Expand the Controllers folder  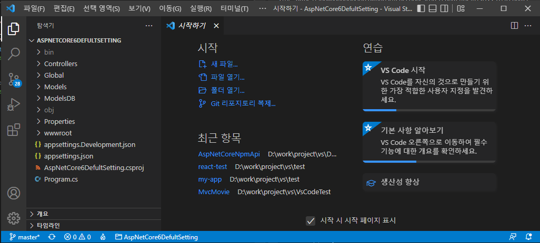[94, 64]
